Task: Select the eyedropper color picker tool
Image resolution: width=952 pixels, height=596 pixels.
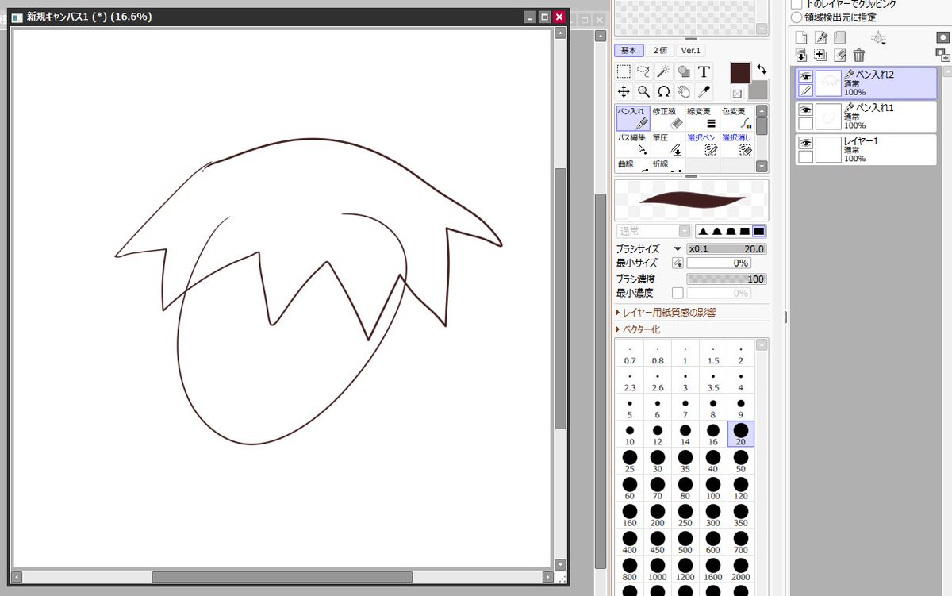Action: [x=703, y=91]
